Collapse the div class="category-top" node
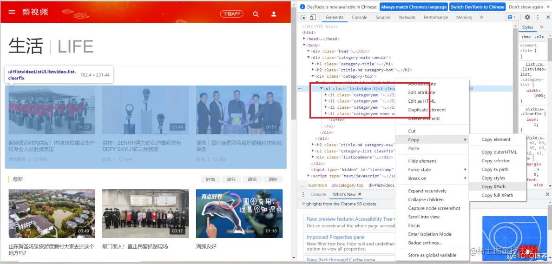The width and height of the screenshot is (552, 264). (x=313, y=76)
